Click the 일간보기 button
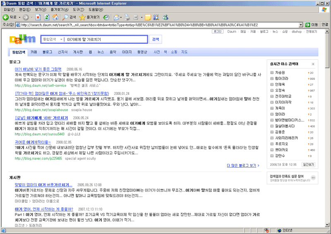The height and width of the screenshot is (234, 331). pos(308,165)
